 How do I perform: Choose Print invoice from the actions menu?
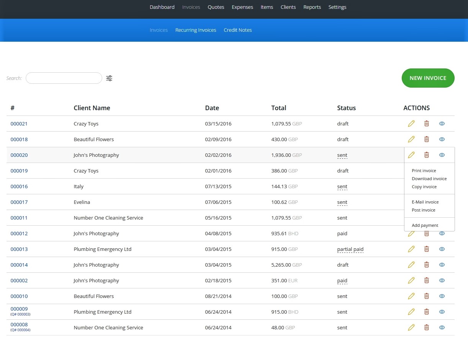[424, 171]
